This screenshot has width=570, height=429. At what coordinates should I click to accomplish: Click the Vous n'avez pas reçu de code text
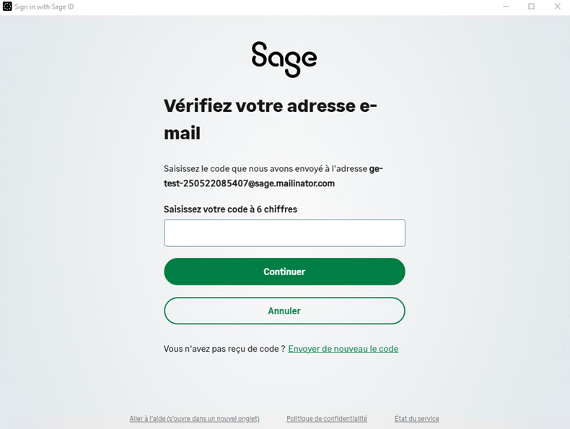224,349
